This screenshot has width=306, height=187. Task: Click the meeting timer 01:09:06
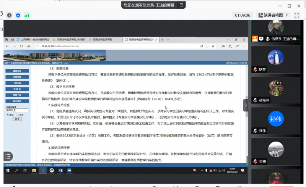click(243, 15)
